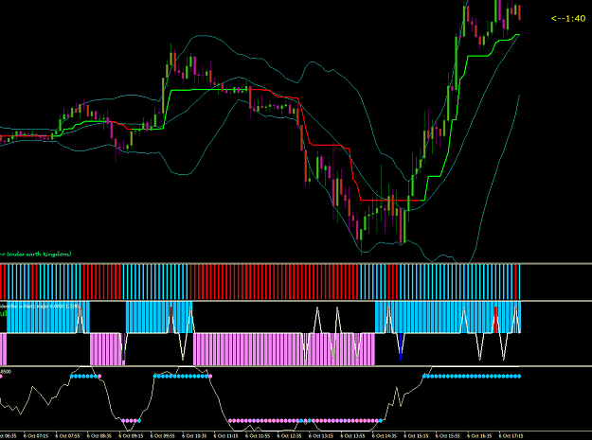Click the '6 Oct 13:15' time axis label

[x=321, y=436]
